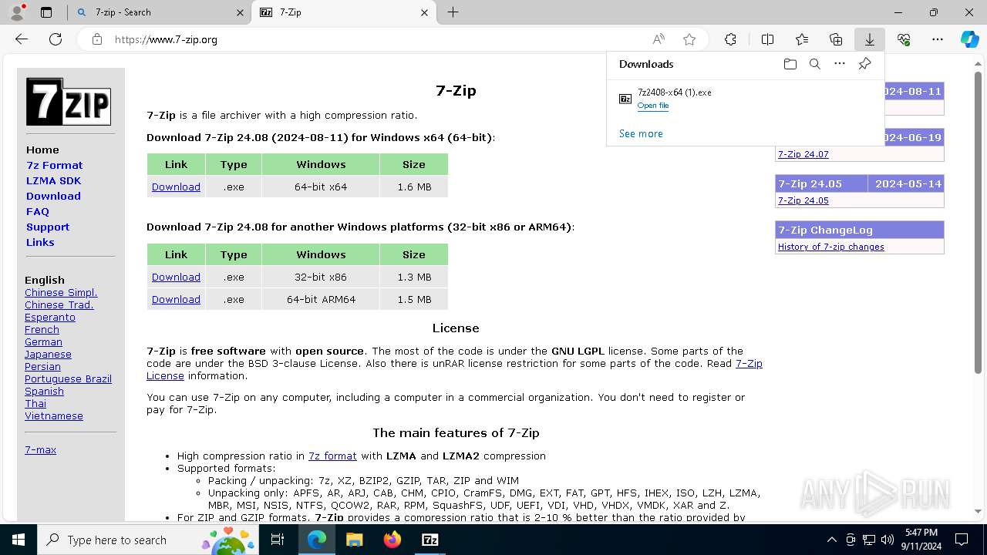Click the page vertical scrollbar down arrow
Screen dimensions: 987x555
979,511
